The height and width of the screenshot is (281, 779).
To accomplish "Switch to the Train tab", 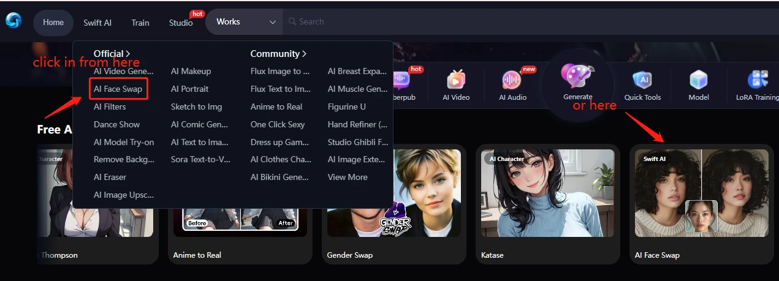I will (140, 23).
